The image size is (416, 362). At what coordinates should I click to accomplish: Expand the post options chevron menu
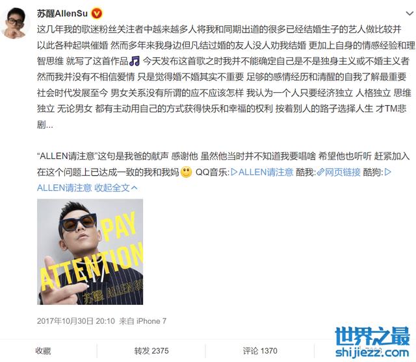pos(409,13)
